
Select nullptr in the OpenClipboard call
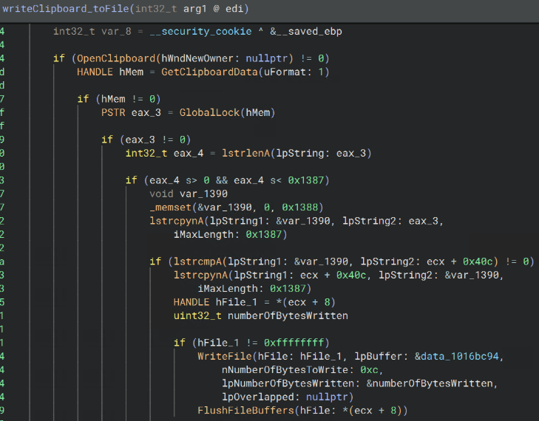point(266,58)
